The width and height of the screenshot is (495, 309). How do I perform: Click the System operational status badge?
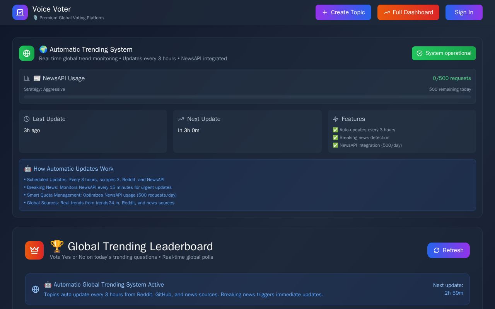444,53
